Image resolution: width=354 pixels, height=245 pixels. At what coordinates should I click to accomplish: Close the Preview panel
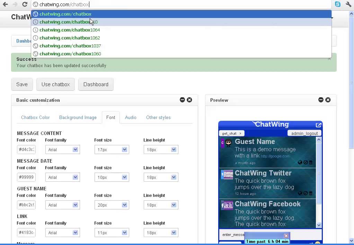328,100
